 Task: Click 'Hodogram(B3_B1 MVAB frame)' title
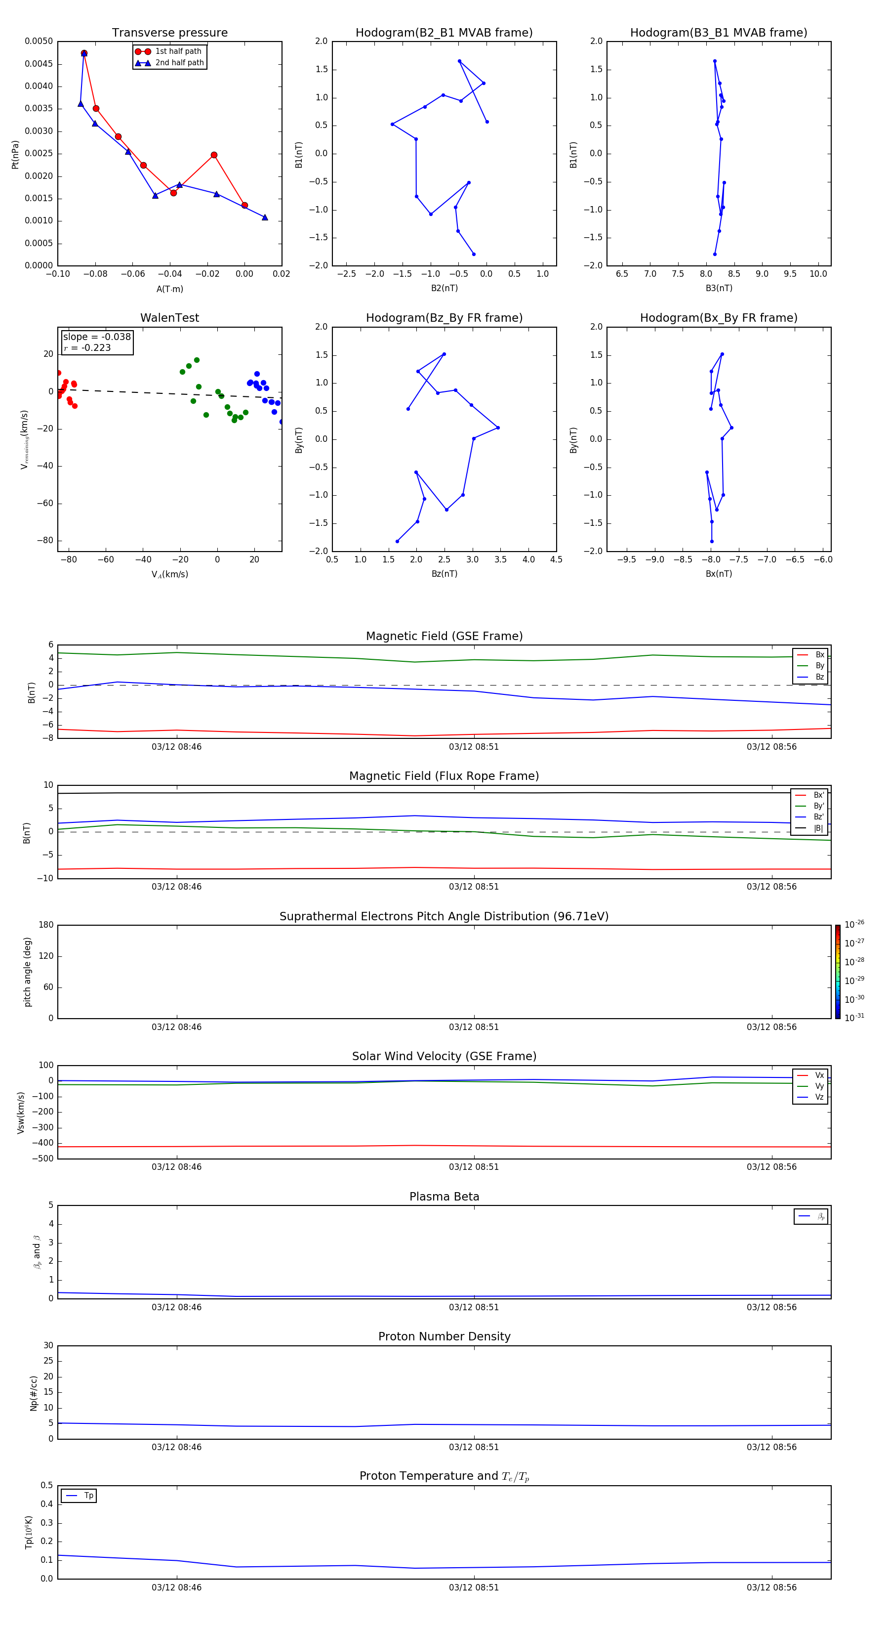(x=719, y=33)
